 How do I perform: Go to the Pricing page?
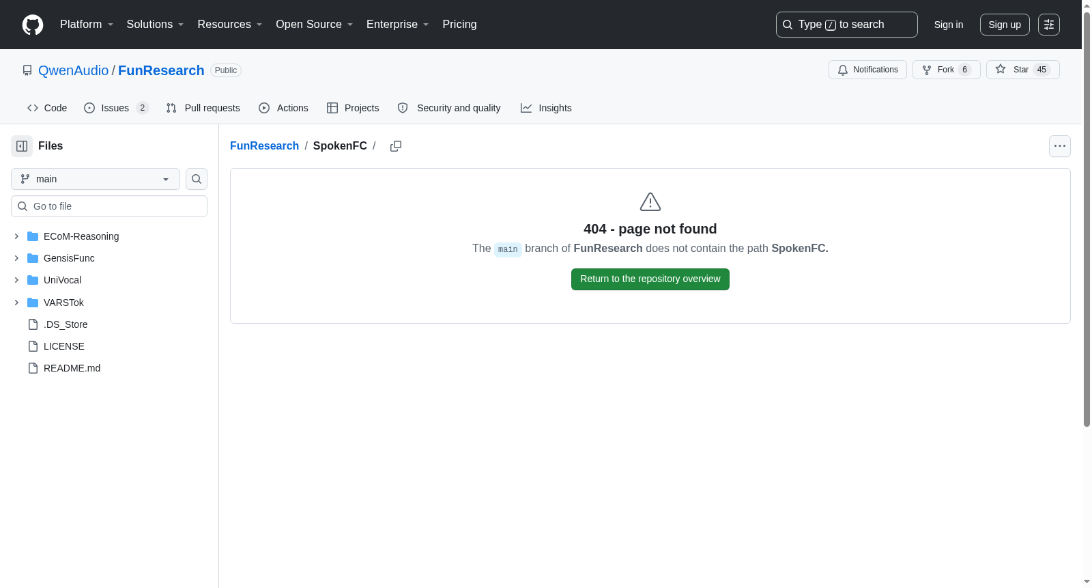[x=459, y=25]
